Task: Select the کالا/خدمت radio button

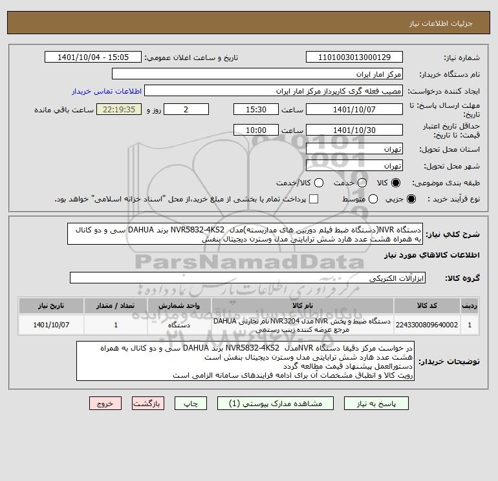Action: (319, 183)
